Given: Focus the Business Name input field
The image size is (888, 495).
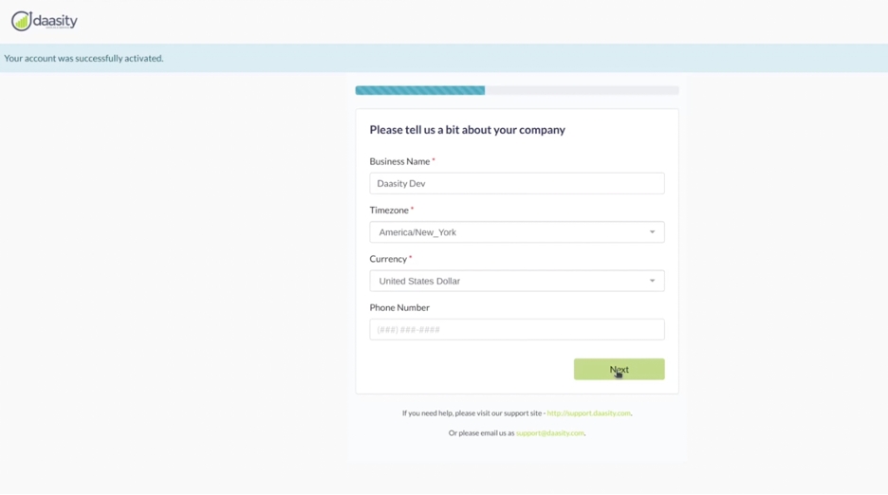Looking at the screenshot, I should coord(516,183).
